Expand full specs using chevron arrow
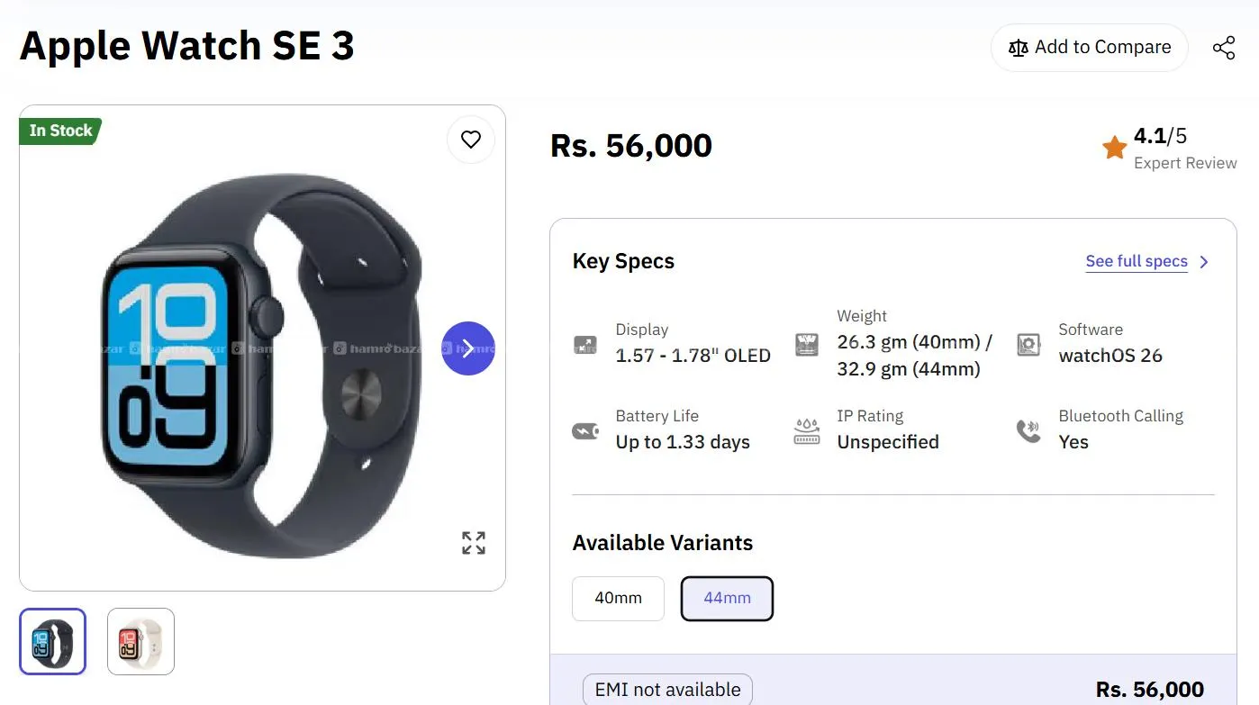Screen dimensions: 1259x705 (1205, 262)
